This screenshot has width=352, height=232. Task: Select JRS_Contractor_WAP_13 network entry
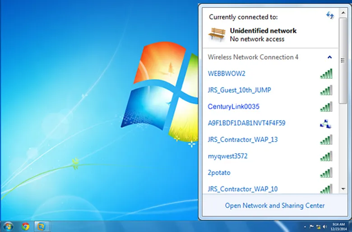coord(242,139)
